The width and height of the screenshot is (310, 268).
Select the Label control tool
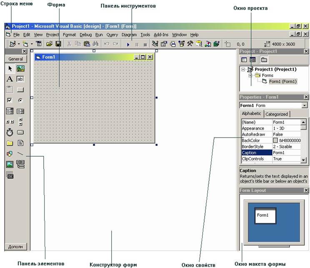point(10,79)
